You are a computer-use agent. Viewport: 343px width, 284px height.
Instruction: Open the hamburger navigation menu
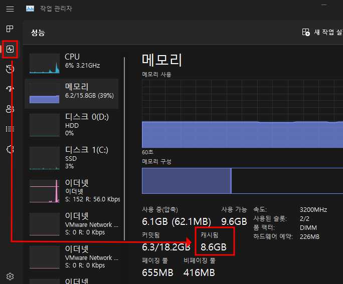[10, 9]
